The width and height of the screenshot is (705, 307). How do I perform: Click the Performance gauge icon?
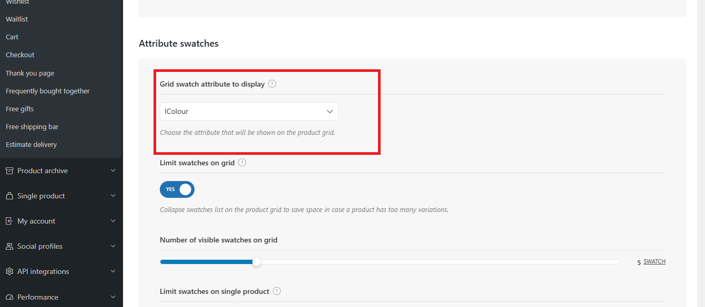click(x=9, y=297)
